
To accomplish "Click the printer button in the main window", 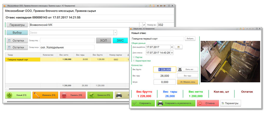I will coord(122,95).
